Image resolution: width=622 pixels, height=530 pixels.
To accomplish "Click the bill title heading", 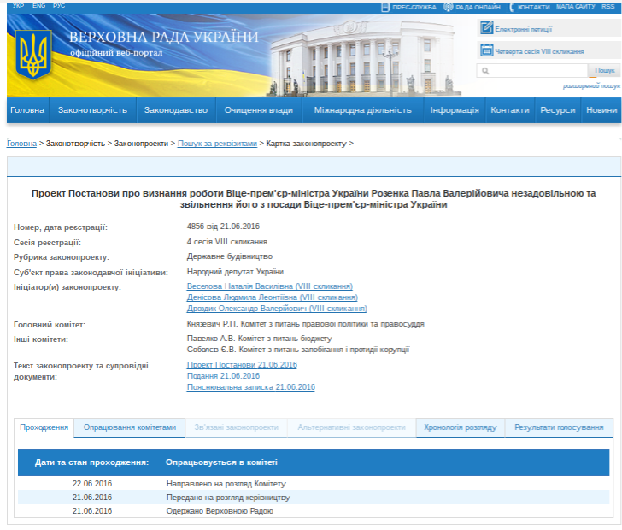I will [x=314, y=199].
